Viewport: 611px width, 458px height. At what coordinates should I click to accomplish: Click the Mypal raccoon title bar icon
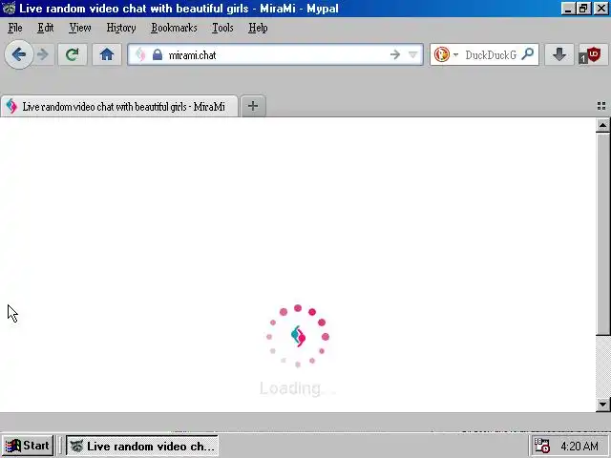click(x=9, y=9)
